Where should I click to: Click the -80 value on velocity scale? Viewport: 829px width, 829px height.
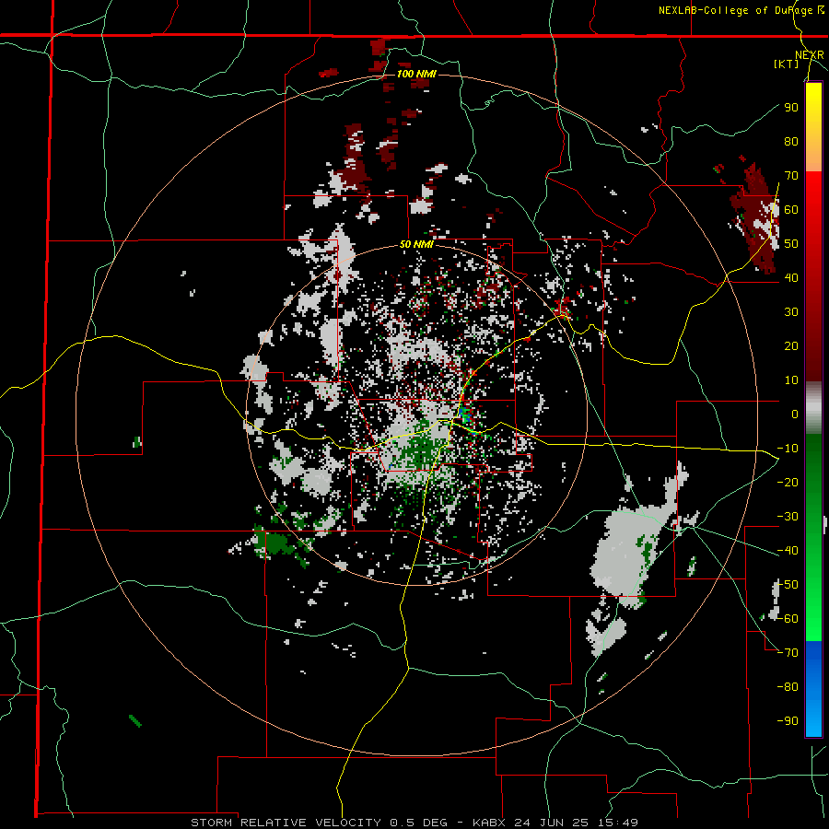tap(788, 687)
